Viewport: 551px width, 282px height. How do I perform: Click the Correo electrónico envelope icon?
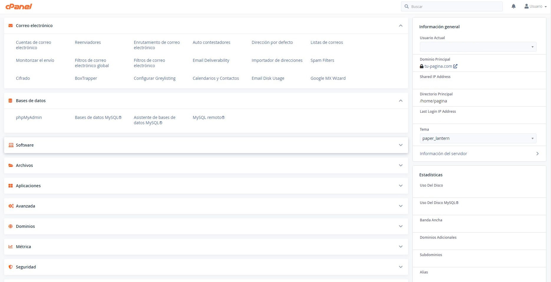point(11,26)
